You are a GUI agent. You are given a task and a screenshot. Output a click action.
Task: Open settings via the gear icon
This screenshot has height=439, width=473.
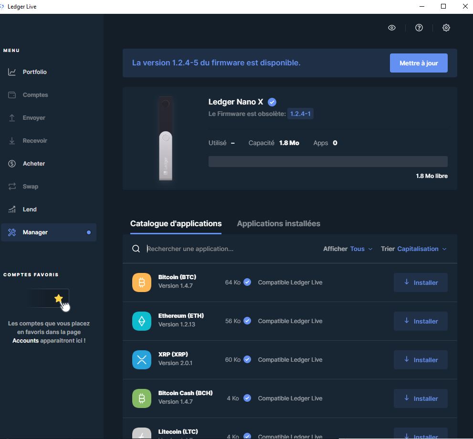coord(446,28)
